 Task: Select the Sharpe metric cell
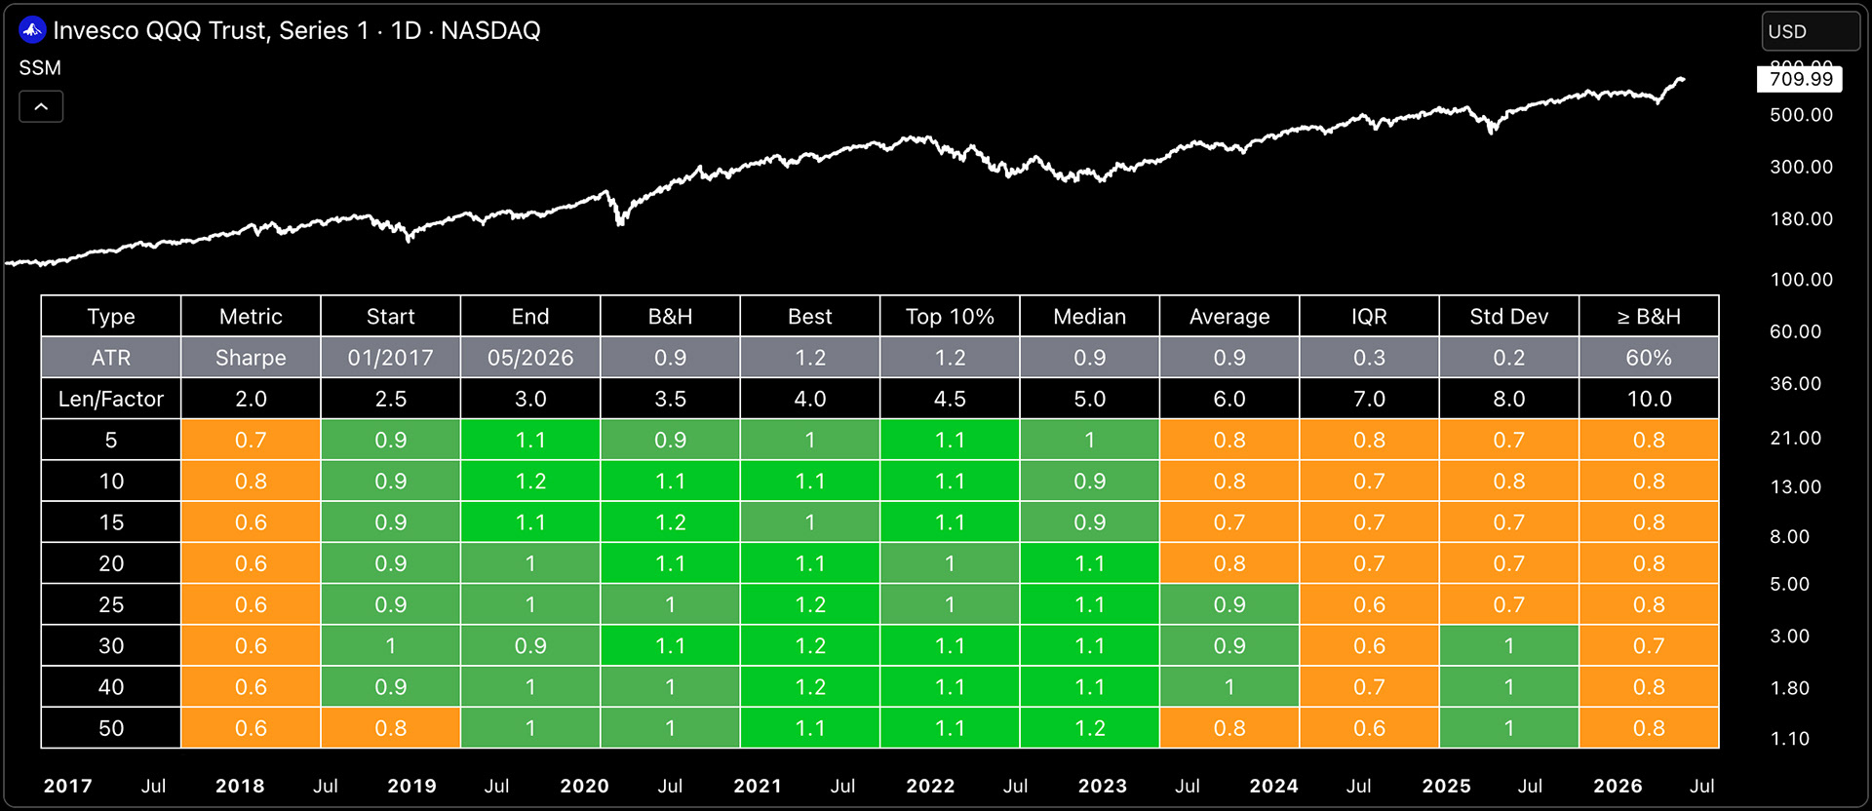(251, 358)
